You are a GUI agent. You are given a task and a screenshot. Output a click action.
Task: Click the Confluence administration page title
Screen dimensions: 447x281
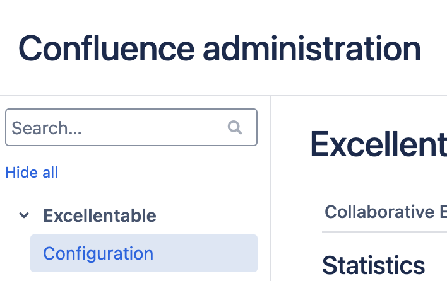220,49
